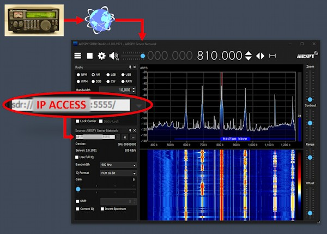Click the disconnect X button beside server address

tap(125, 137)
